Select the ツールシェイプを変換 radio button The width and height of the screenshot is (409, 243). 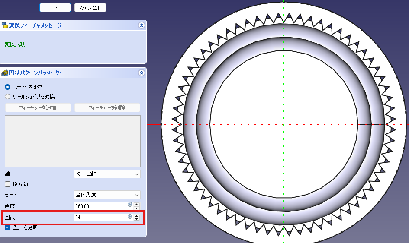(7, 96)
